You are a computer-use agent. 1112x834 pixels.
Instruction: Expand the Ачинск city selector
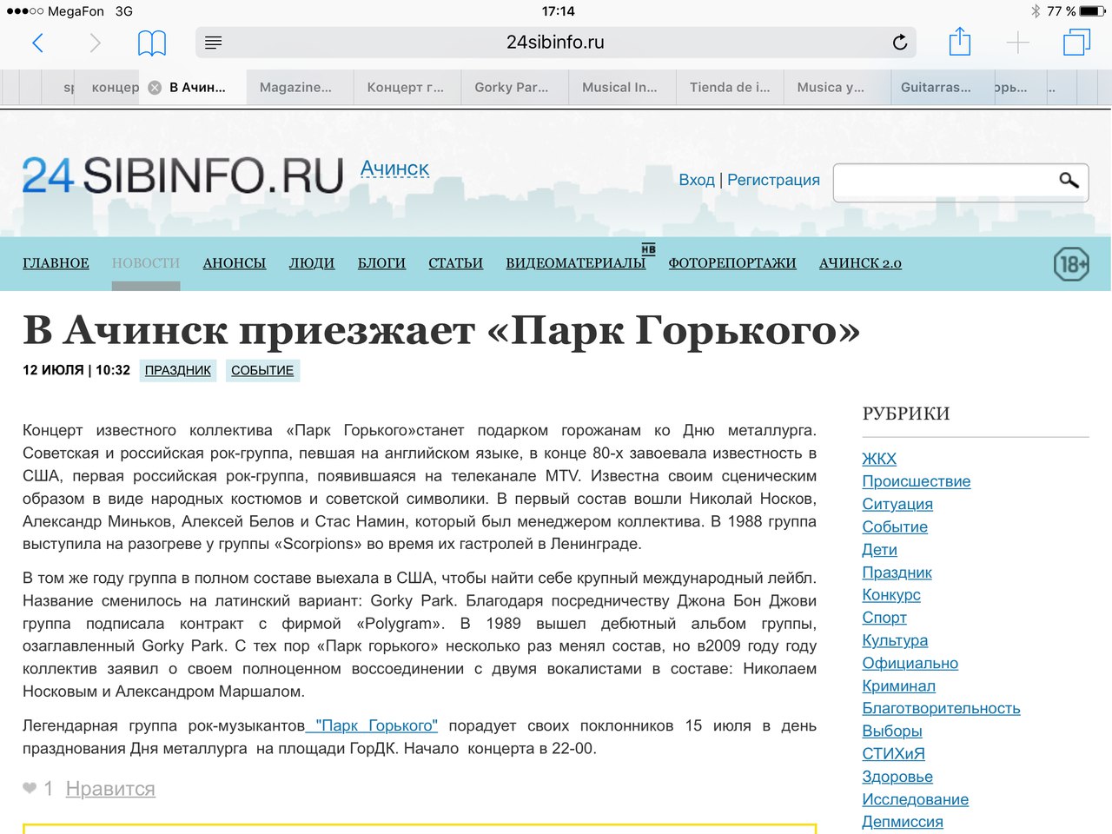(x=394, y=169)
